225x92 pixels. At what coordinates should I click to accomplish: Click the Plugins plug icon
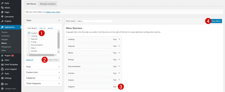pyautogui.click(x=2, y=56)
